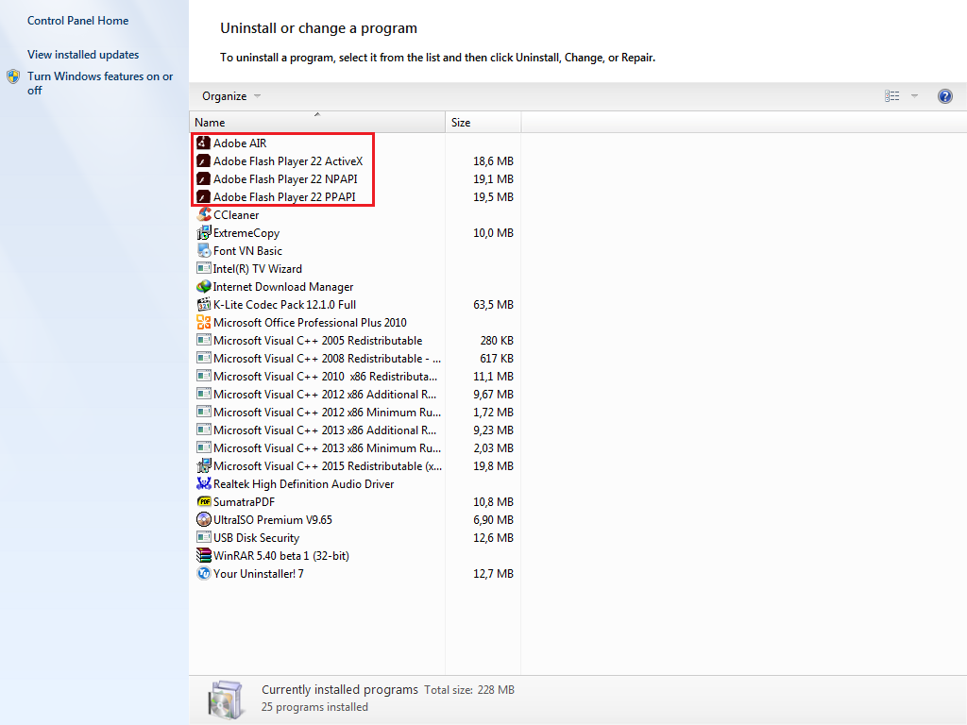The image size is (967, 725).
Task: Click the Adobe Flash Player 22 PPAPI icon
Action: 204,196
